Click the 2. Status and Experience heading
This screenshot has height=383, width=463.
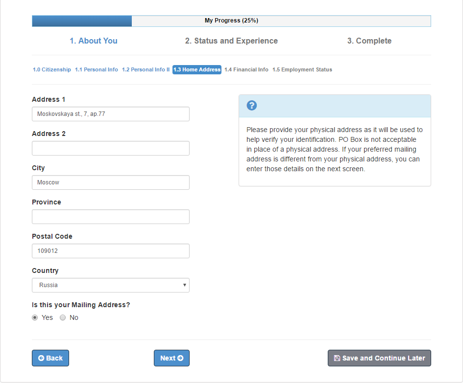231,41
